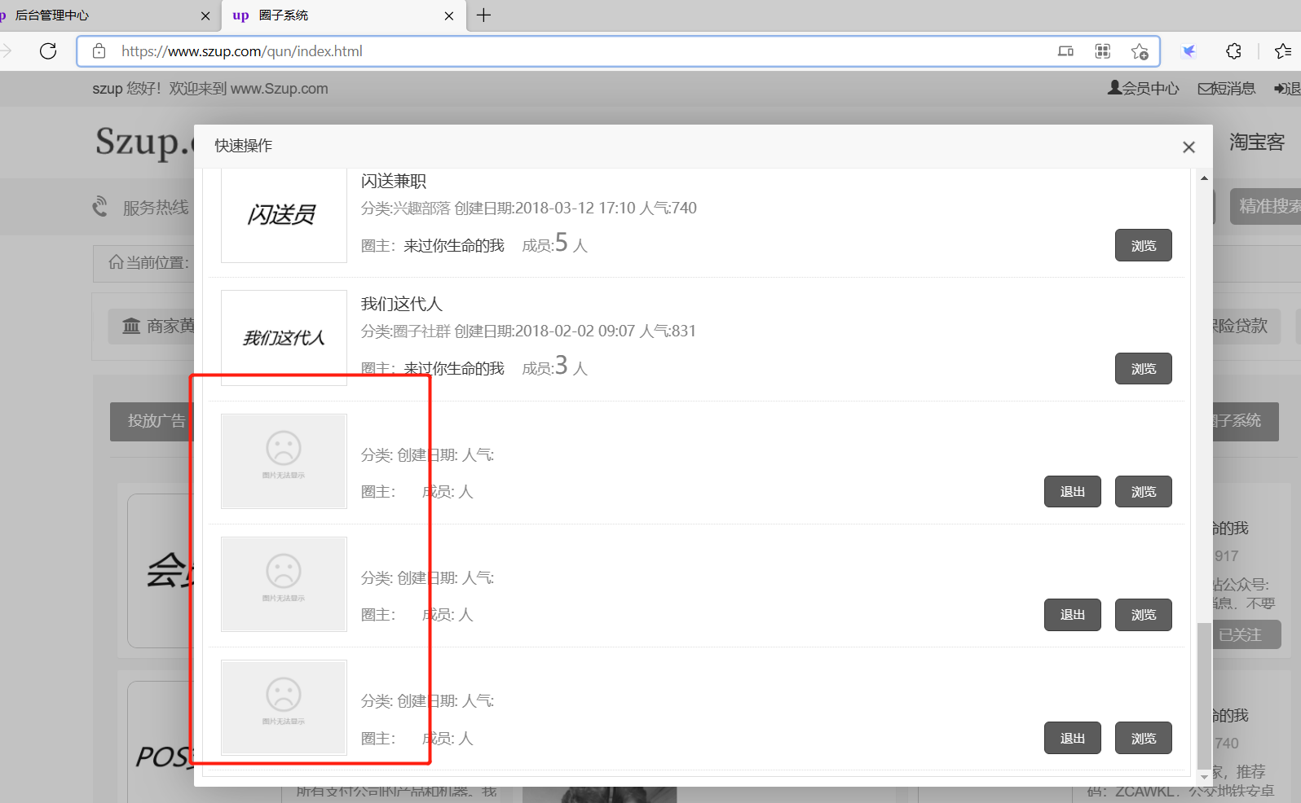Click the blue bird extension icon
Screen dimensions: 1301x803
coord(1189,51)
